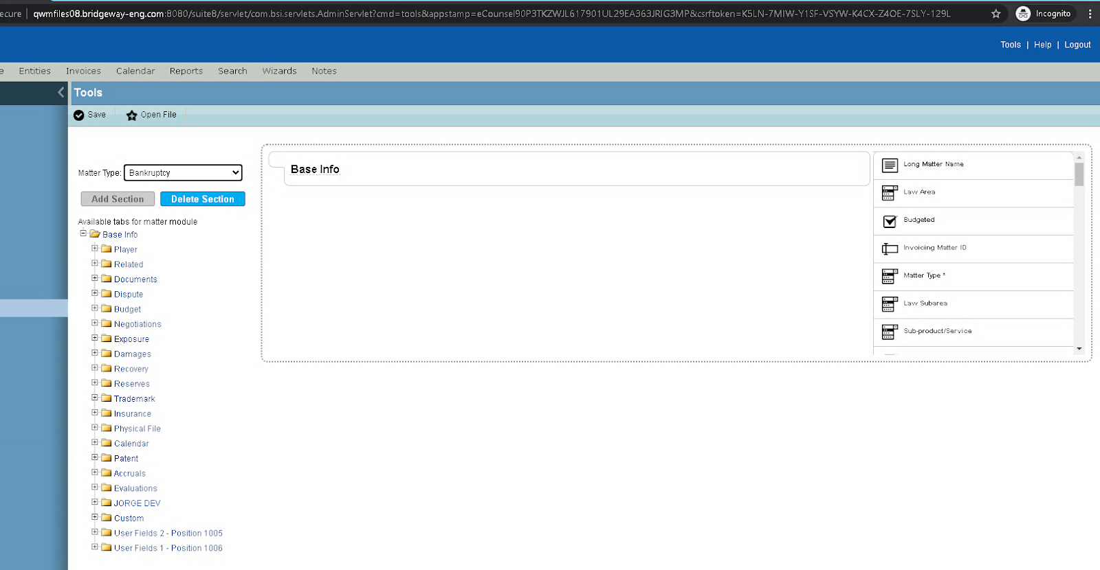Viewport: 1100px width, 570px height.
Task: Collapse the Base Info tree node
Action: pyautogui.click(x=83, y=233)
